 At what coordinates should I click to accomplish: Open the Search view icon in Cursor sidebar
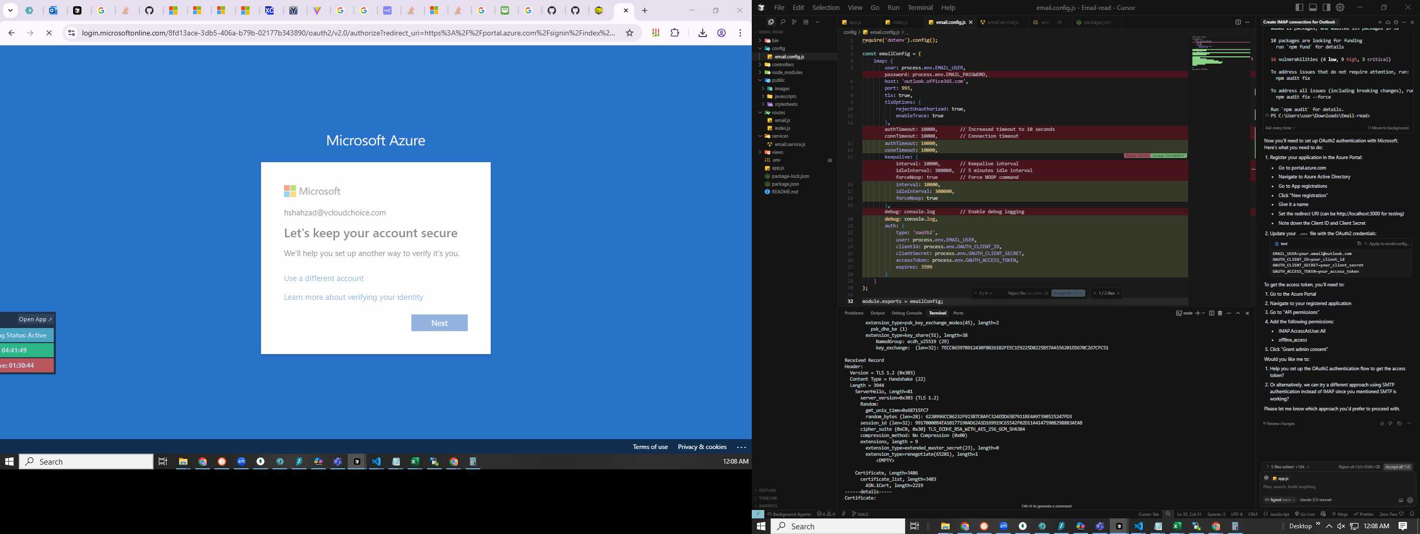click(x=783, y=22)
